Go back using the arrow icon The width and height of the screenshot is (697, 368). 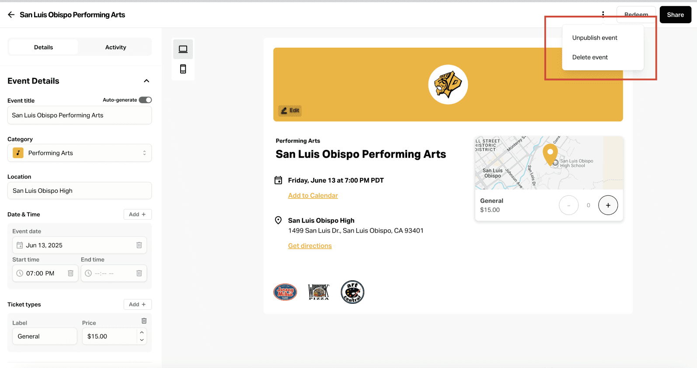click(x=11, y=15)
